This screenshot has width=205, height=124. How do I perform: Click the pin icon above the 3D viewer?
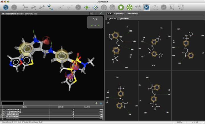click(101, 13)
